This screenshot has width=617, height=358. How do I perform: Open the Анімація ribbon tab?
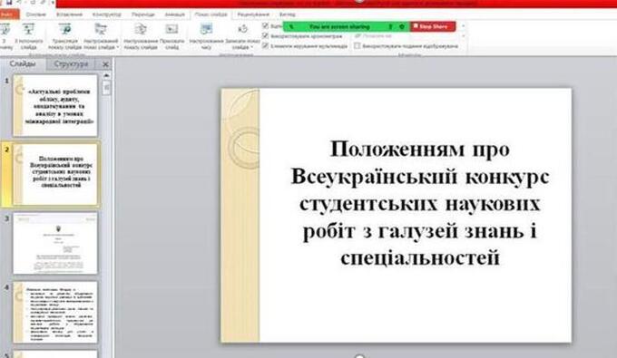click(x=175, y=15)
